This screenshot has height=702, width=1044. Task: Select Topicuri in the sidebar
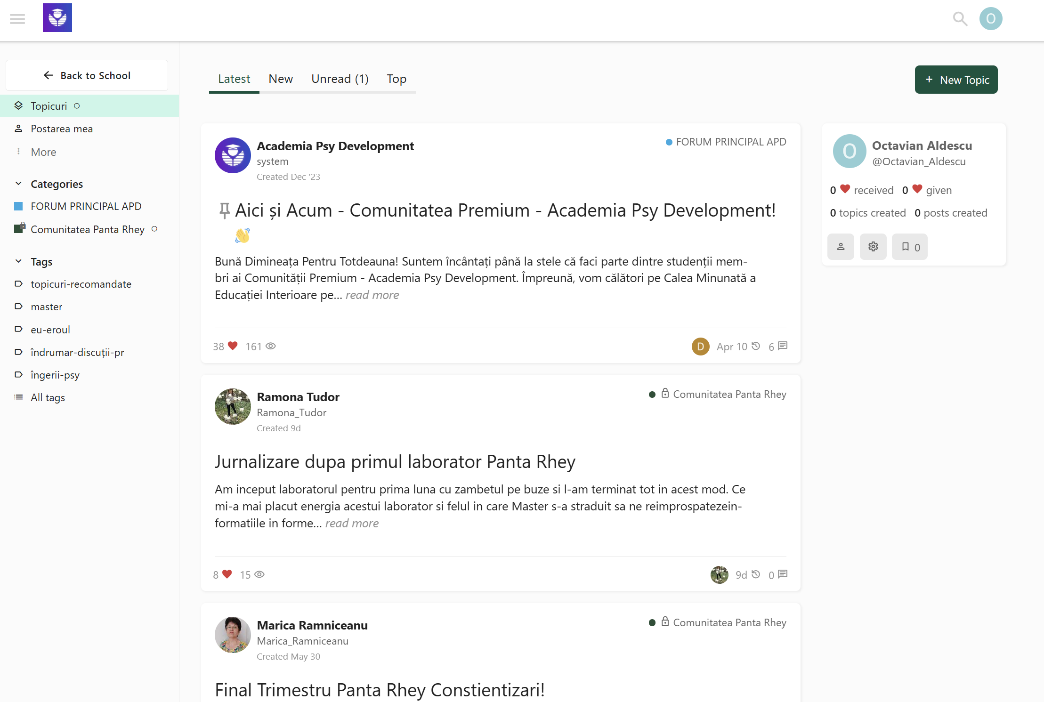(x=89, y=106)
